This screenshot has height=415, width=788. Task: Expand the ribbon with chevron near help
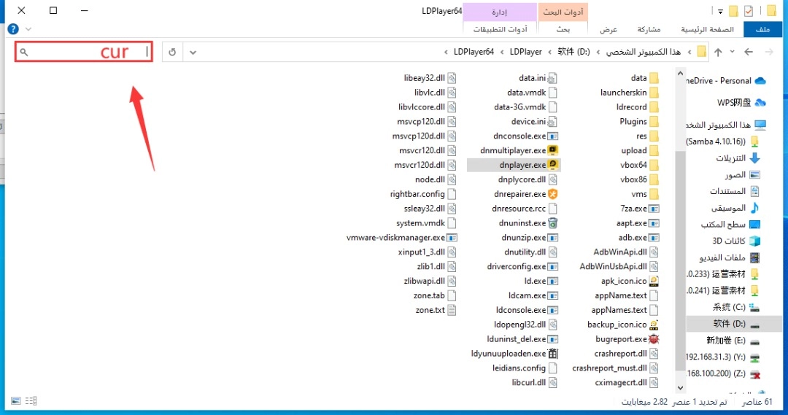click(28, 29)
